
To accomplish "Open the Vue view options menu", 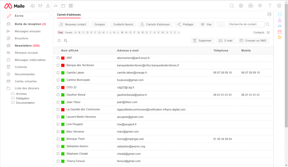I will click(206, 24).
